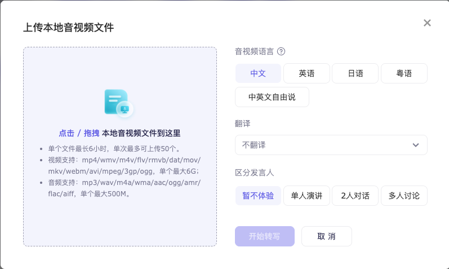Pick 日语 as the audio language
Viewport: 449px width, 269px height.
point(355,73)
